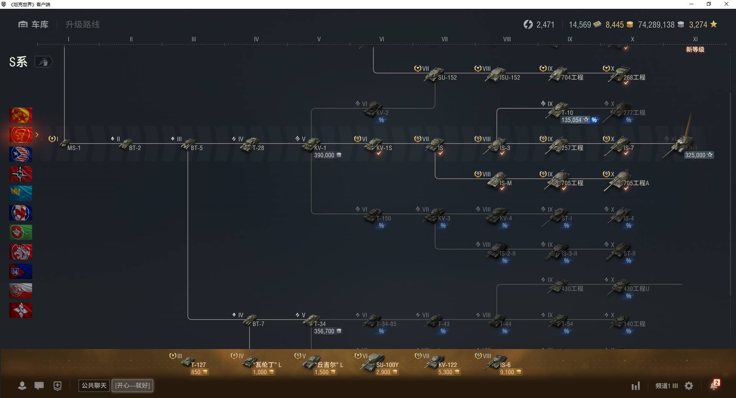Select the Poland nation flag

pyautogui.click(x=21, y=291)
